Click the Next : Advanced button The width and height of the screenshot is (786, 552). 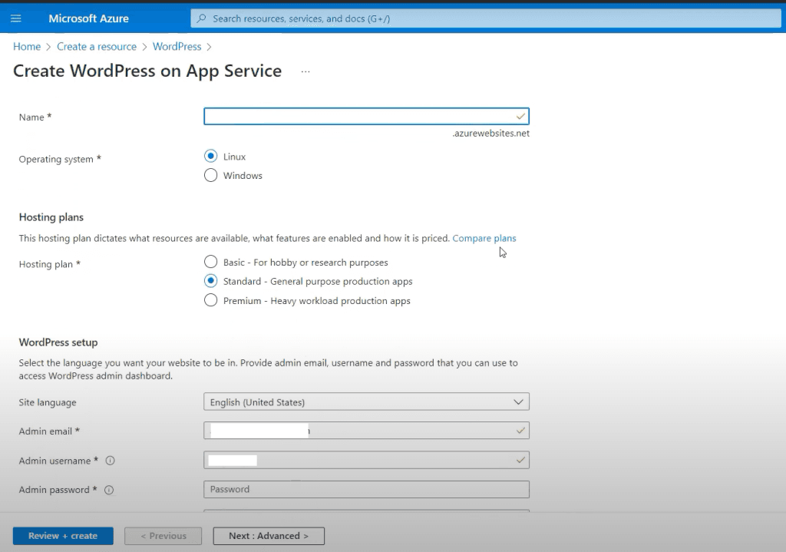269,535
